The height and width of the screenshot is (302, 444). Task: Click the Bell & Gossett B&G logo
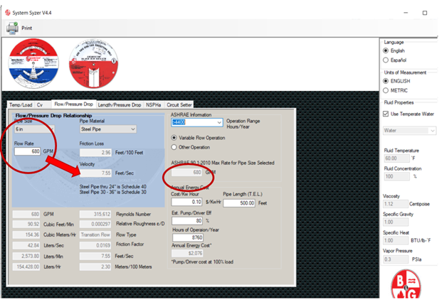(406, 284)
